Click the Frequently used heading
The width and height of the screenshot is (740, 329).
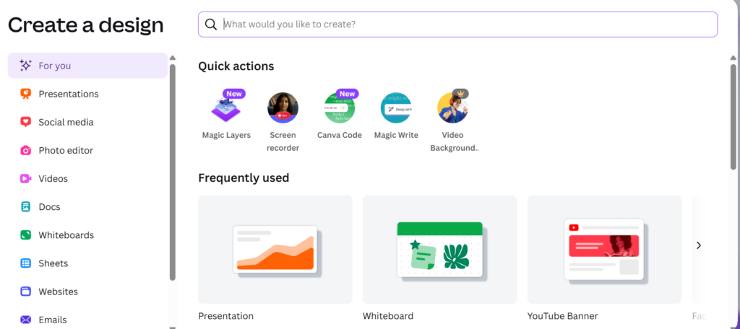tap(244, 177)
